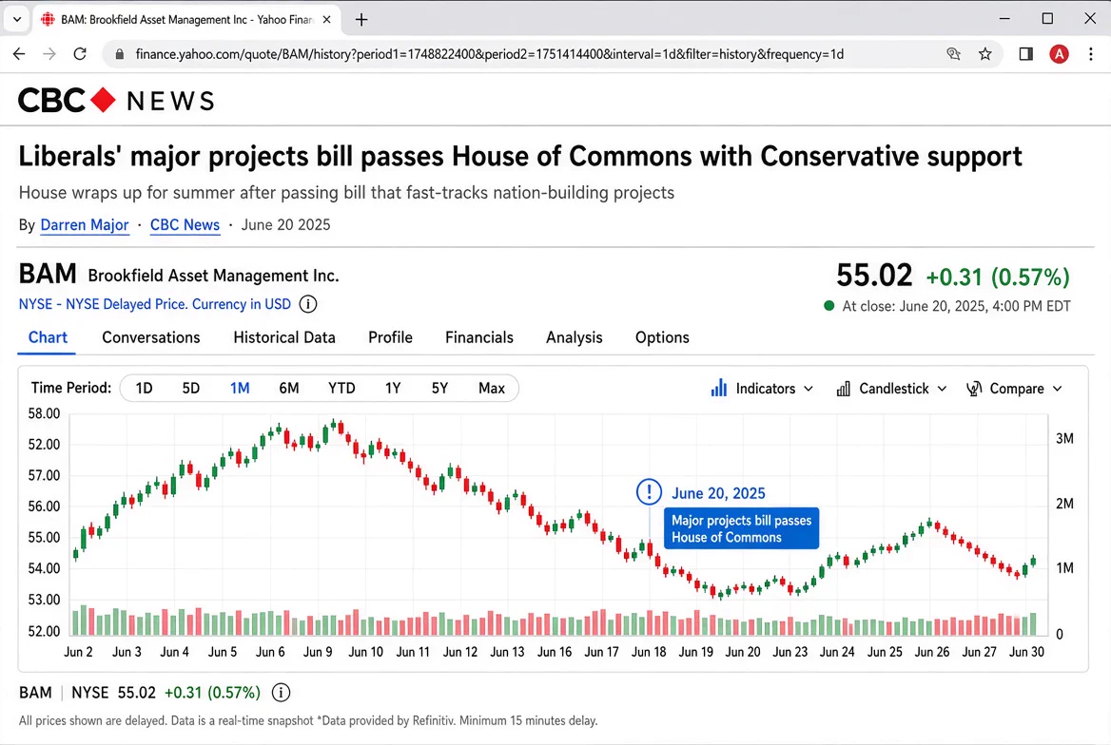Click the info icon beside the bottom BAM quote
Image resolution: width=1111 pixels, height=745 pixels.
tap(281, 693)
